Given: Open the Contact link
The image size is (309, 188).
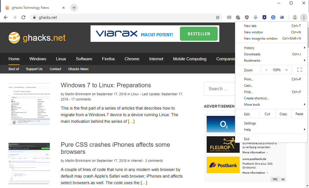Looking at the screenshot, I should 55,69.
